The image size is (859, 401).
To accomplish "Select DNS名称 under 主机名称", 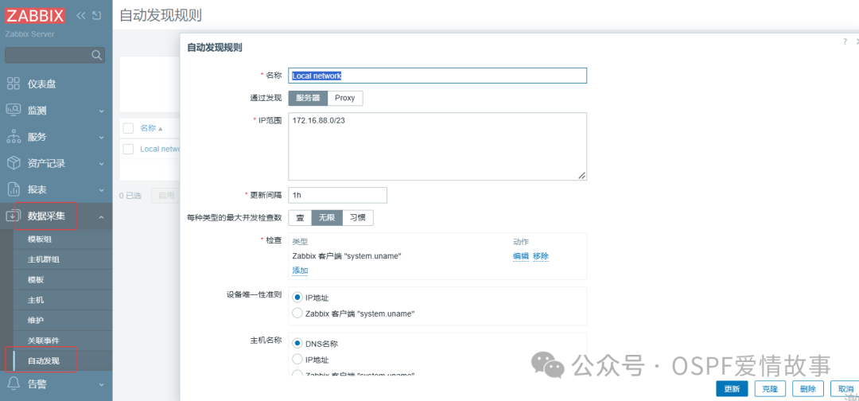I will [297, 344].
